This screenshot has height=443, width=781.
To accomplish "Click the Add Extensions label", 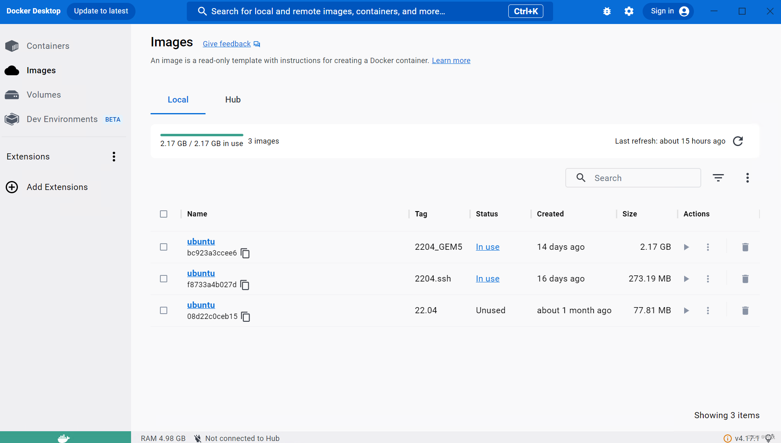I will 57,187.
